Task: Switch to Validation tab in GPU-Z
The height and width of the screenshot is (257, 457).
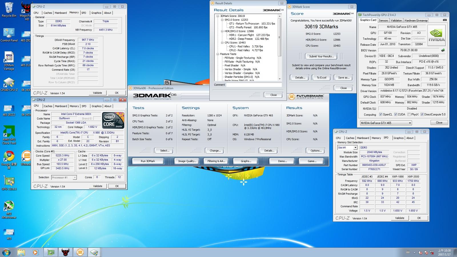Action: pyautogui.click(x=396, y=20)
